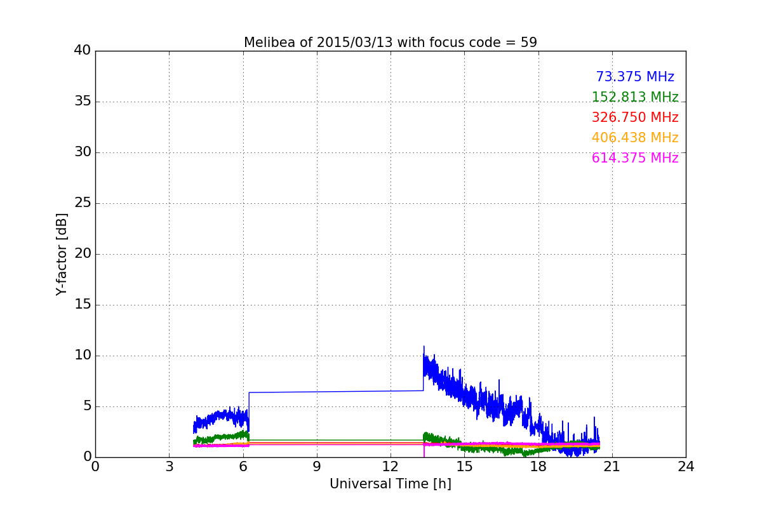Click the 'Universal Time [h]' axis label
Screen dimensions: 762x508
click(x=390, y=484)
